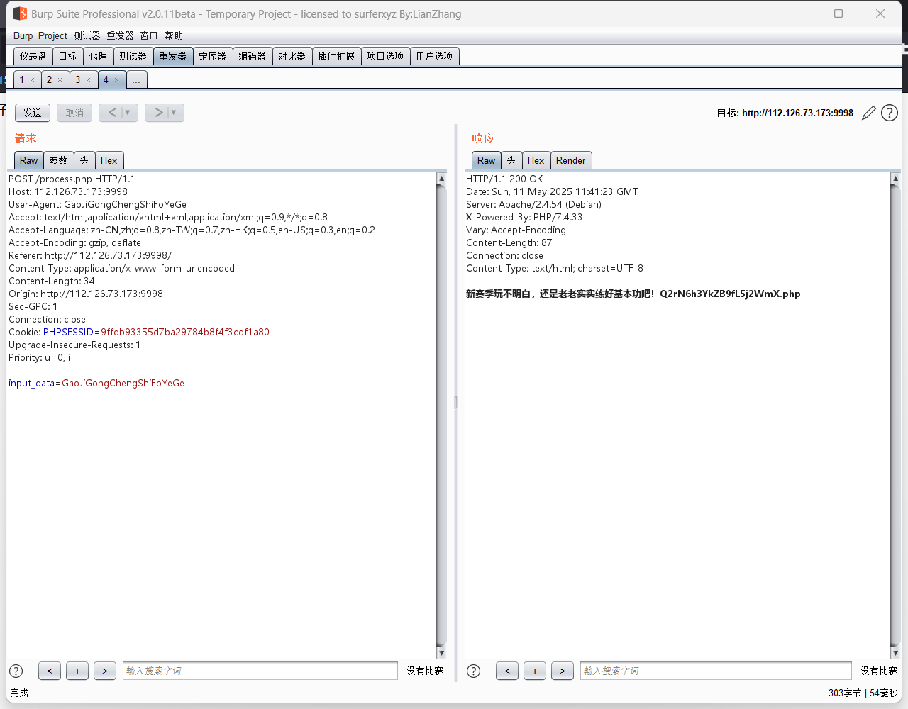Close repeater tab 1
Image resolution: width=908 pixels, height=709 pixels.
coord(32,80)
